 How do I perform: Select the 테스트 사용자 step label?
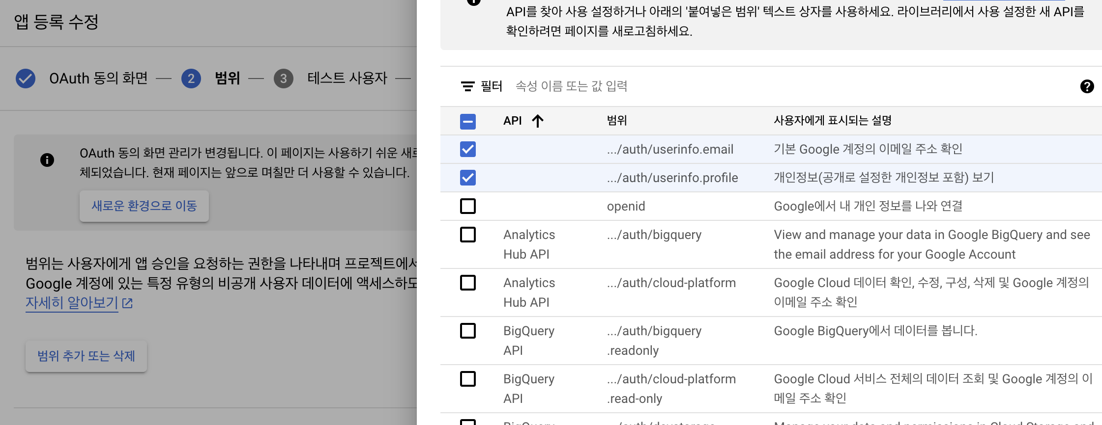tap(348, 79)
